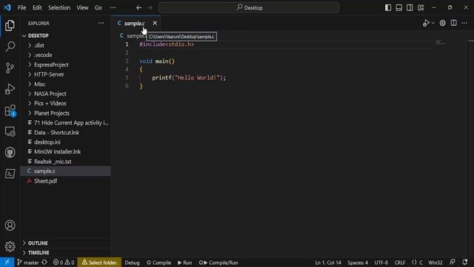Viewport: 474px width, 267px height.
Task: Open notifications bell in status bar
Action: point(465,262)
